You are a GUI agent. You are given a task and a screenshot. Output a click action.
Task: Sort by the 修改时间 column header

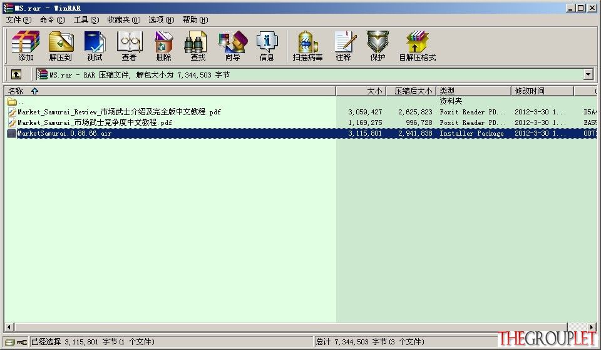pyautogui.click(x=542, y=91)
